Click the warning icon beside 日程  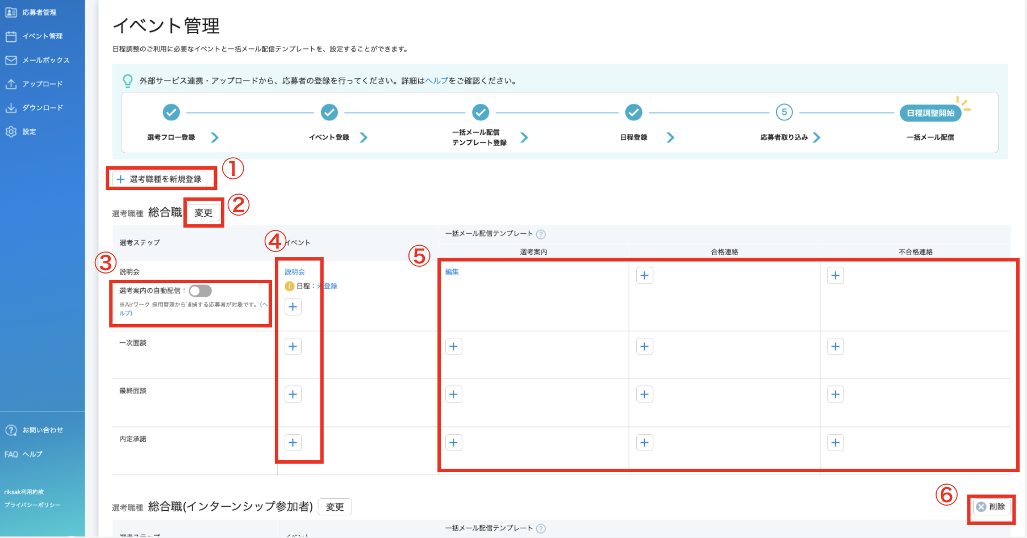[289, 286]
